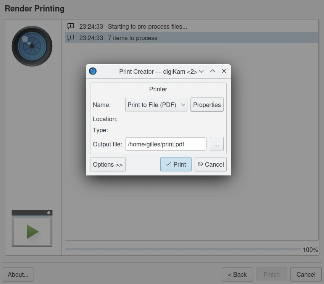
Task: Click the render progress bar
Action: (183, 250)
